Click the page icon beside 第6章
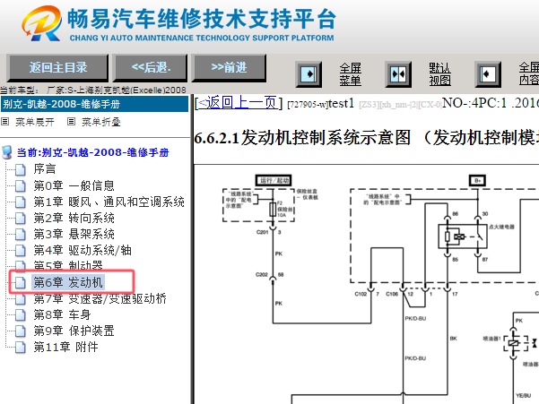Viewport: 539px width, 404px height. click(21, 282)
